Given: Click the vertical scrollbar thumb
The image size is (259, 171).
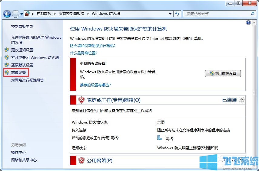Looking at the screenshot, I should (254, 93).
